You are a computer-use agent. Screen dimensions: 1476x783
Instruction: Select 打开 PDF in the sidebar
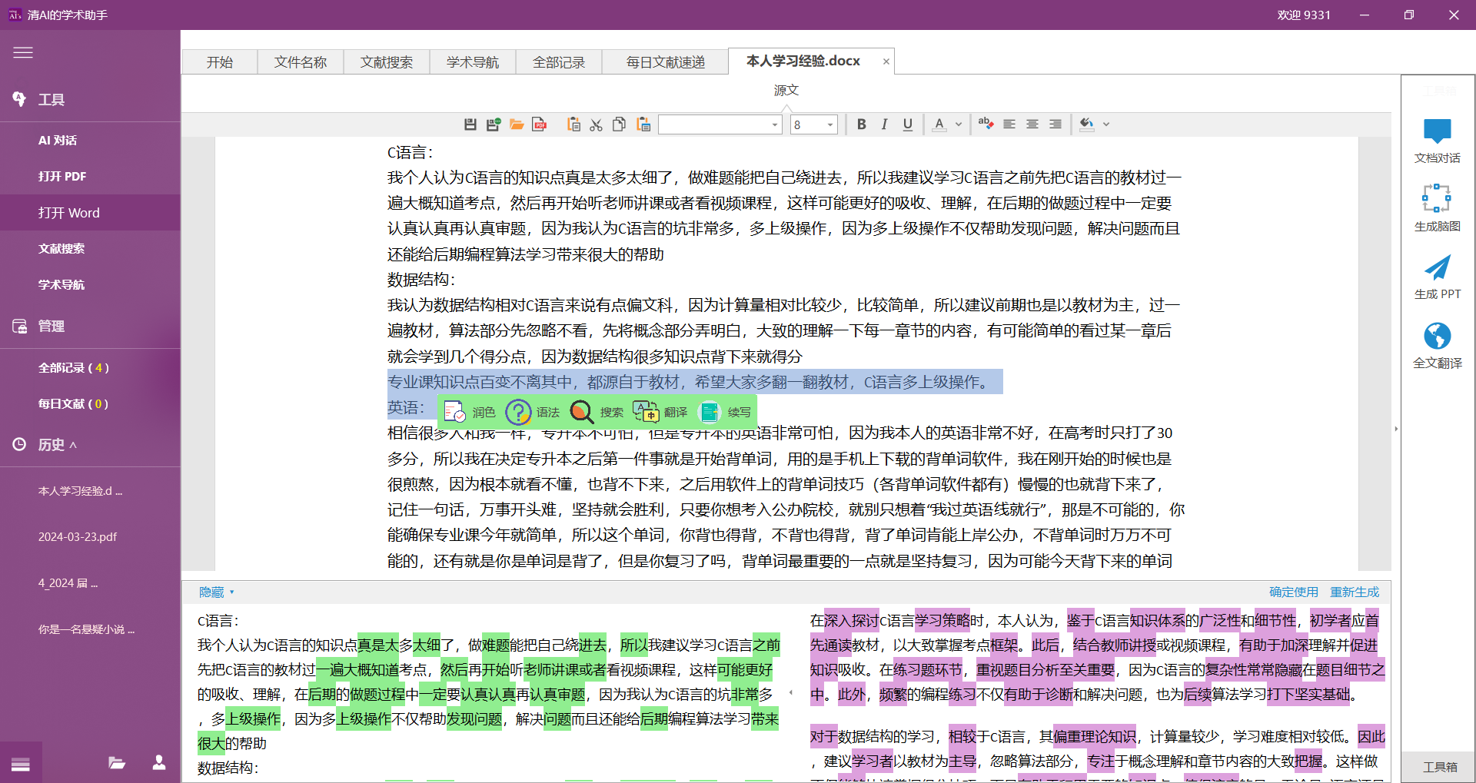(x=90, y=177)
